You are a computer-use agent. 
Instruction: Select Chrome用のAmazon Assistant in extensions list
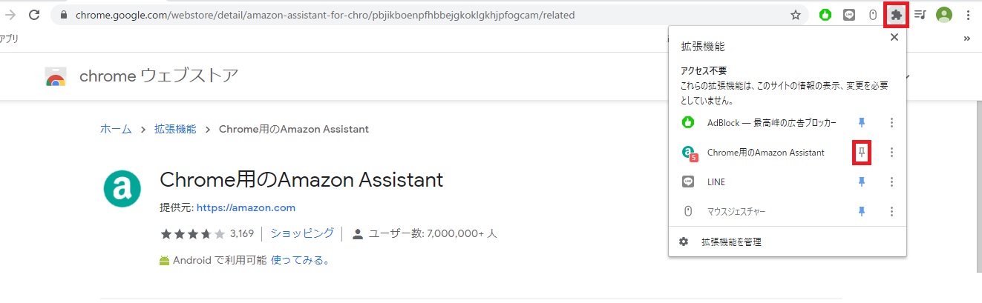click(x=765, y=152)
